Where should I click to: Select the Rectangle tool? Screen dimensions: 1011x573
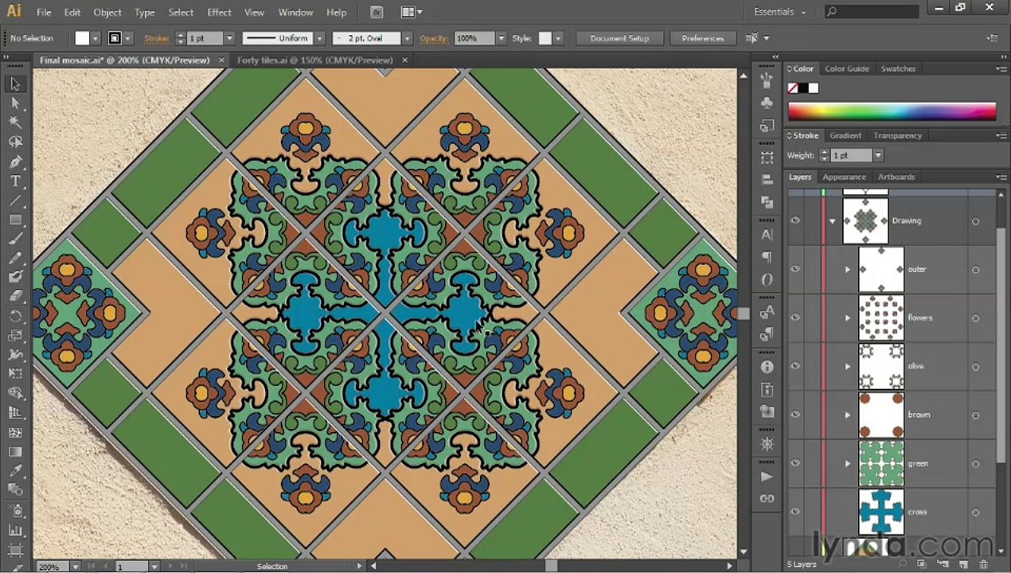pos(15,220)
